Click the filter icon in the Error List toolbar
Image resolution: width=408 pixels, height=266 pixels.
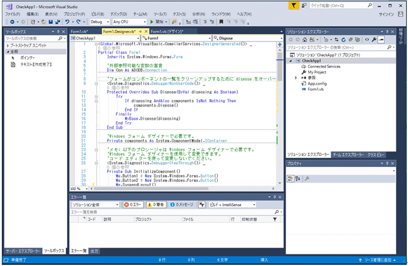coord(202,205)
